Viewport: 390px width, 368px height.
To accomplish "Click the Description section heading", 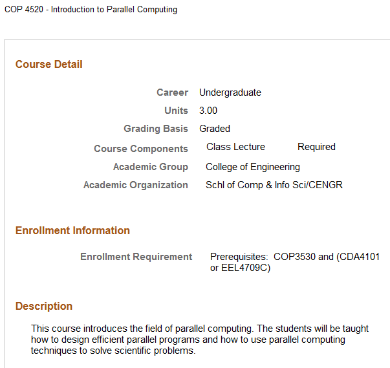I will (44, 307).
